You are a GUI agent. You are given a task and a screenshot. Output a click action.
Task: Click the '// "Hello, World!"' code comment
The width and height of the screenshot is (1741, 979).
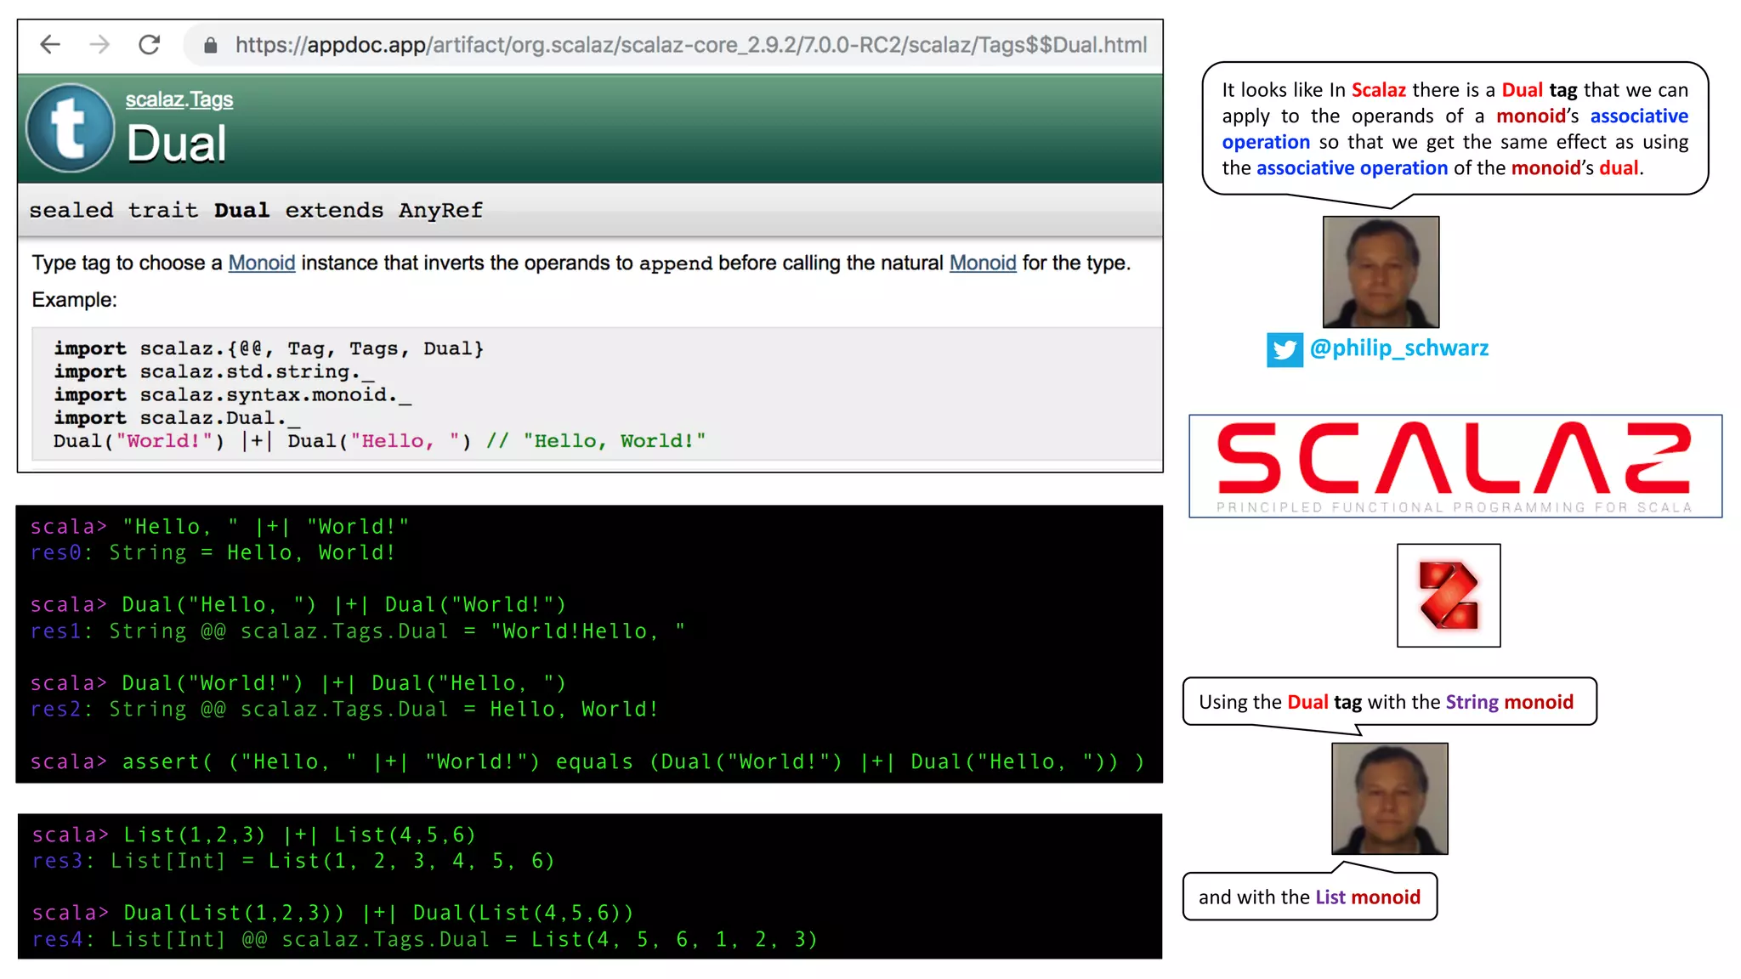pos(596,440)
